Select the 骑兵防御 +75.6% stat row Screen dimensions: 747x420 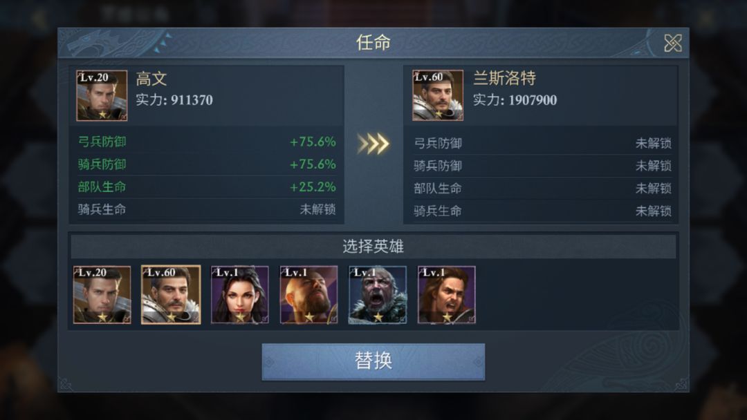[206, 164]
